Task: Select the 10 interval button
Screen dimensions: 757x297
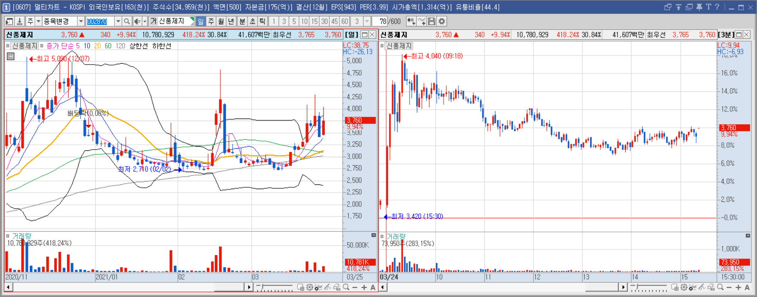Action: pyautogui.click(x=304, y=21)
